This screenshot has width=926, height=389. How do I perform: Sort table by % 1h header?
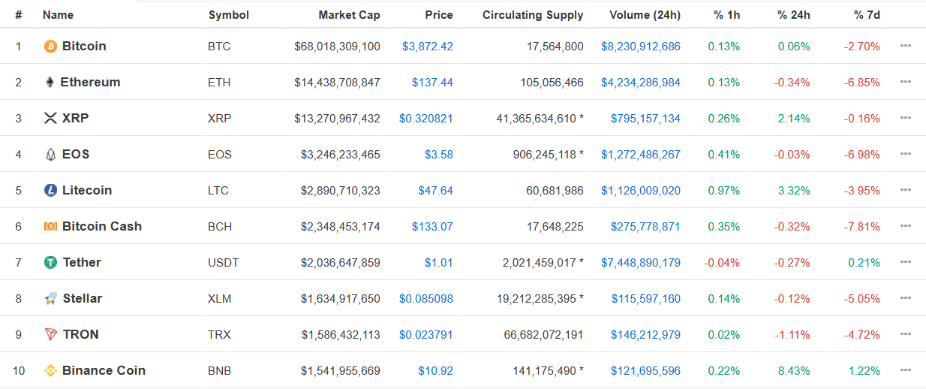click(x=725, y=15)
